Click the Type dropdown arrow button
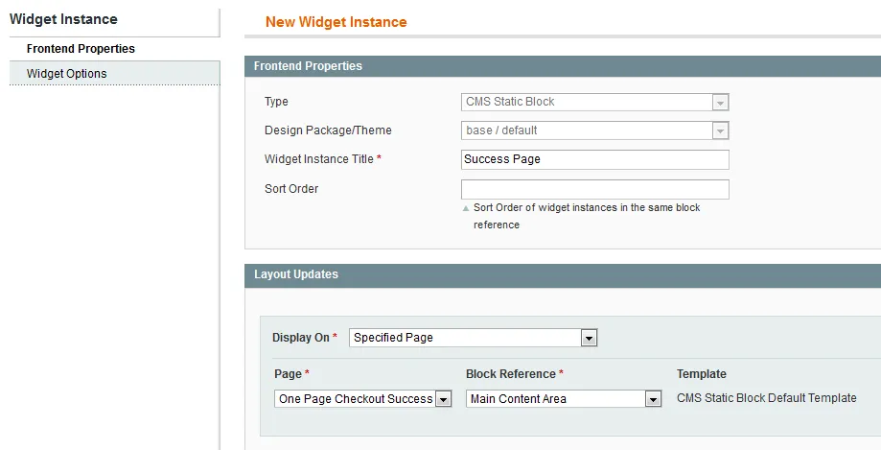The width and height of the screenshot is (881, 450). point(720,102)
